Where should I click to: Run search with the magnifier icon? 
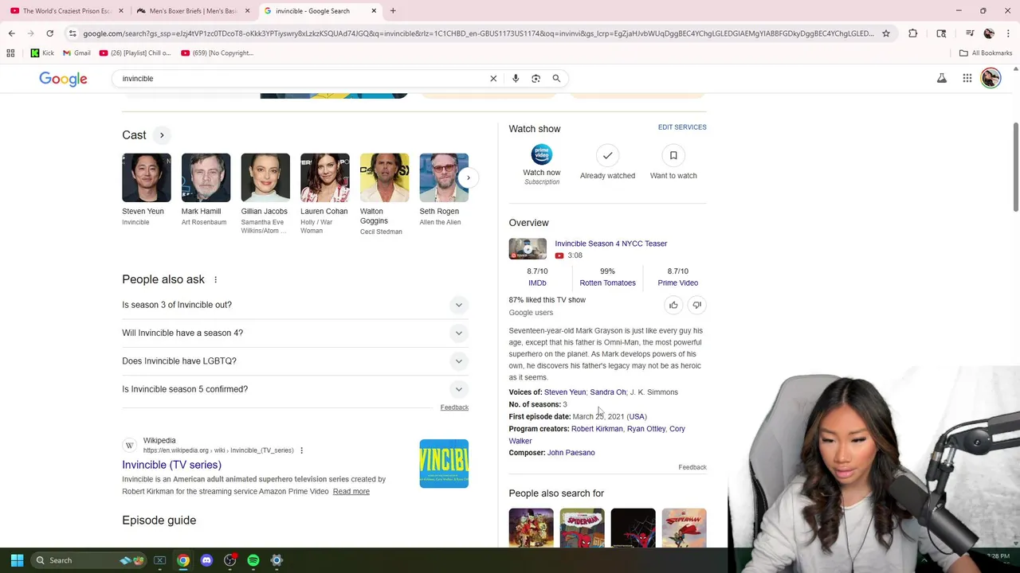click(x=556, y=79)
